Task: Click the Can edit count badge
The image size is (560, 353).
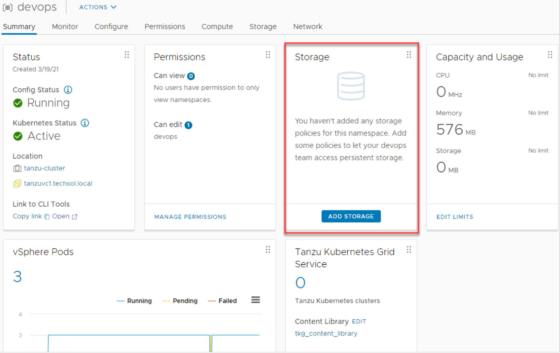Action: (x=188, y=125)
